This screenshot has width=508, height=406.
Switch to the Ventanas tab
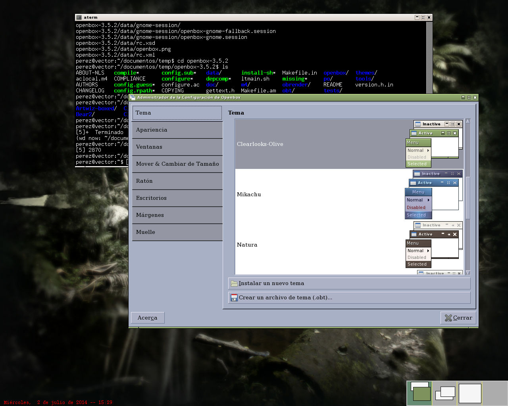(x=177, y=147)
